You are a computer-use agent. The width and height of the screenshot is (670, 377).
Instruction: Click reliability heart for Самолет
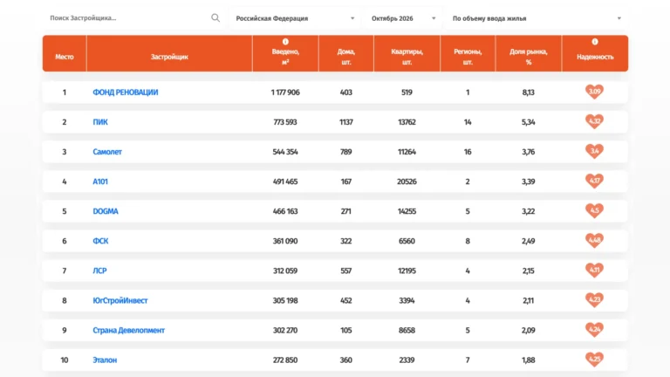(594, 151)
